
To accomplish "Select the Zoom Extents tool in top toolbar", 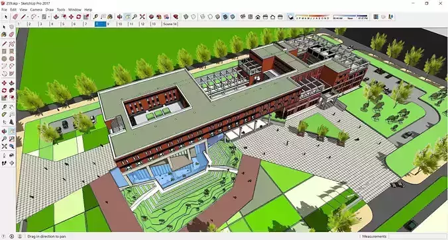I will click(142, 17).
